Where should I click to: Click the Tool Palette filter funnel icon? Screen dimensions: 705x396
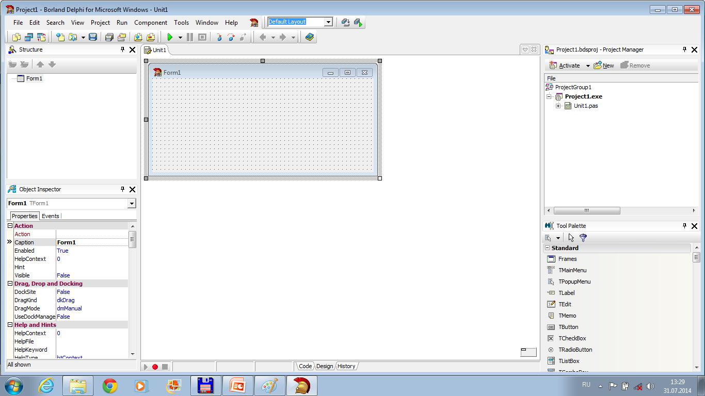tap(583, 238)
